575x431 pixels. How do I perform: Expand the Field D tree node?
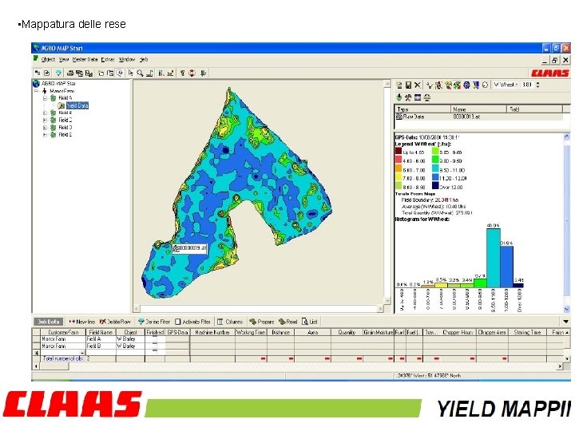[x=45, y=128]
